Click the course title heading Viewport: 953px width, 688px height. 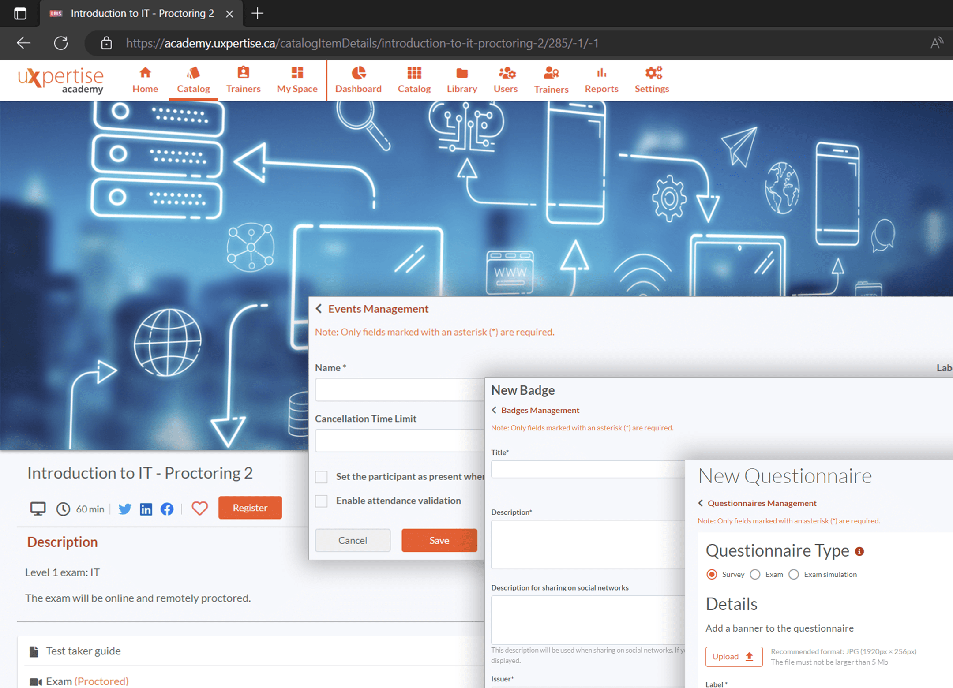(140, 473)
